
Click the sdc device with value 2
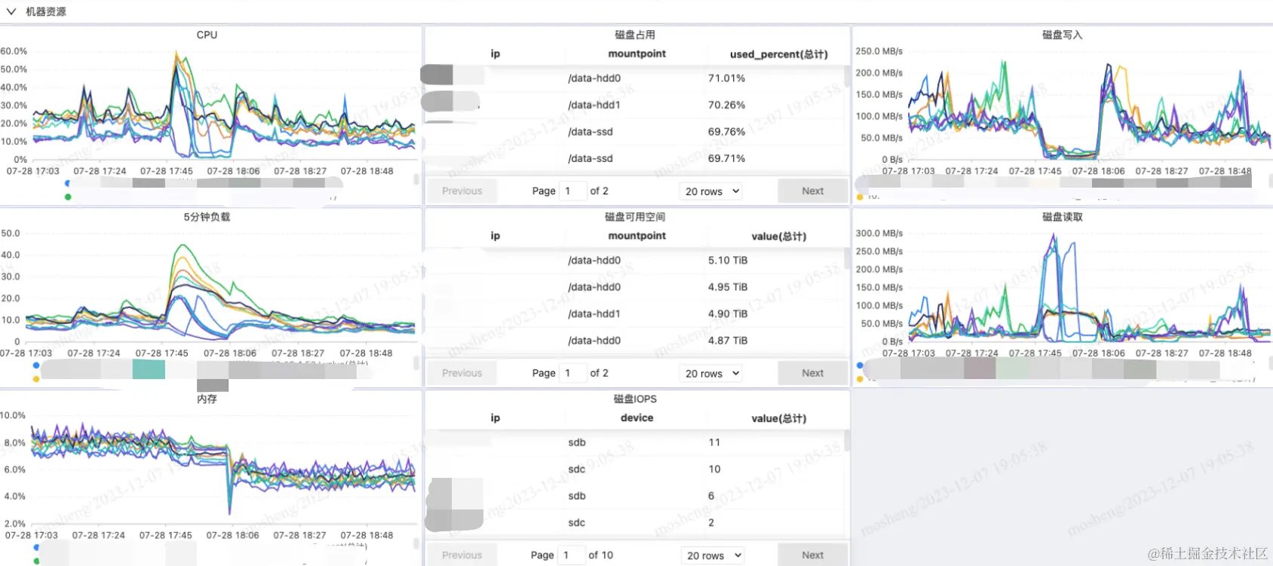(x=577, y=522)
